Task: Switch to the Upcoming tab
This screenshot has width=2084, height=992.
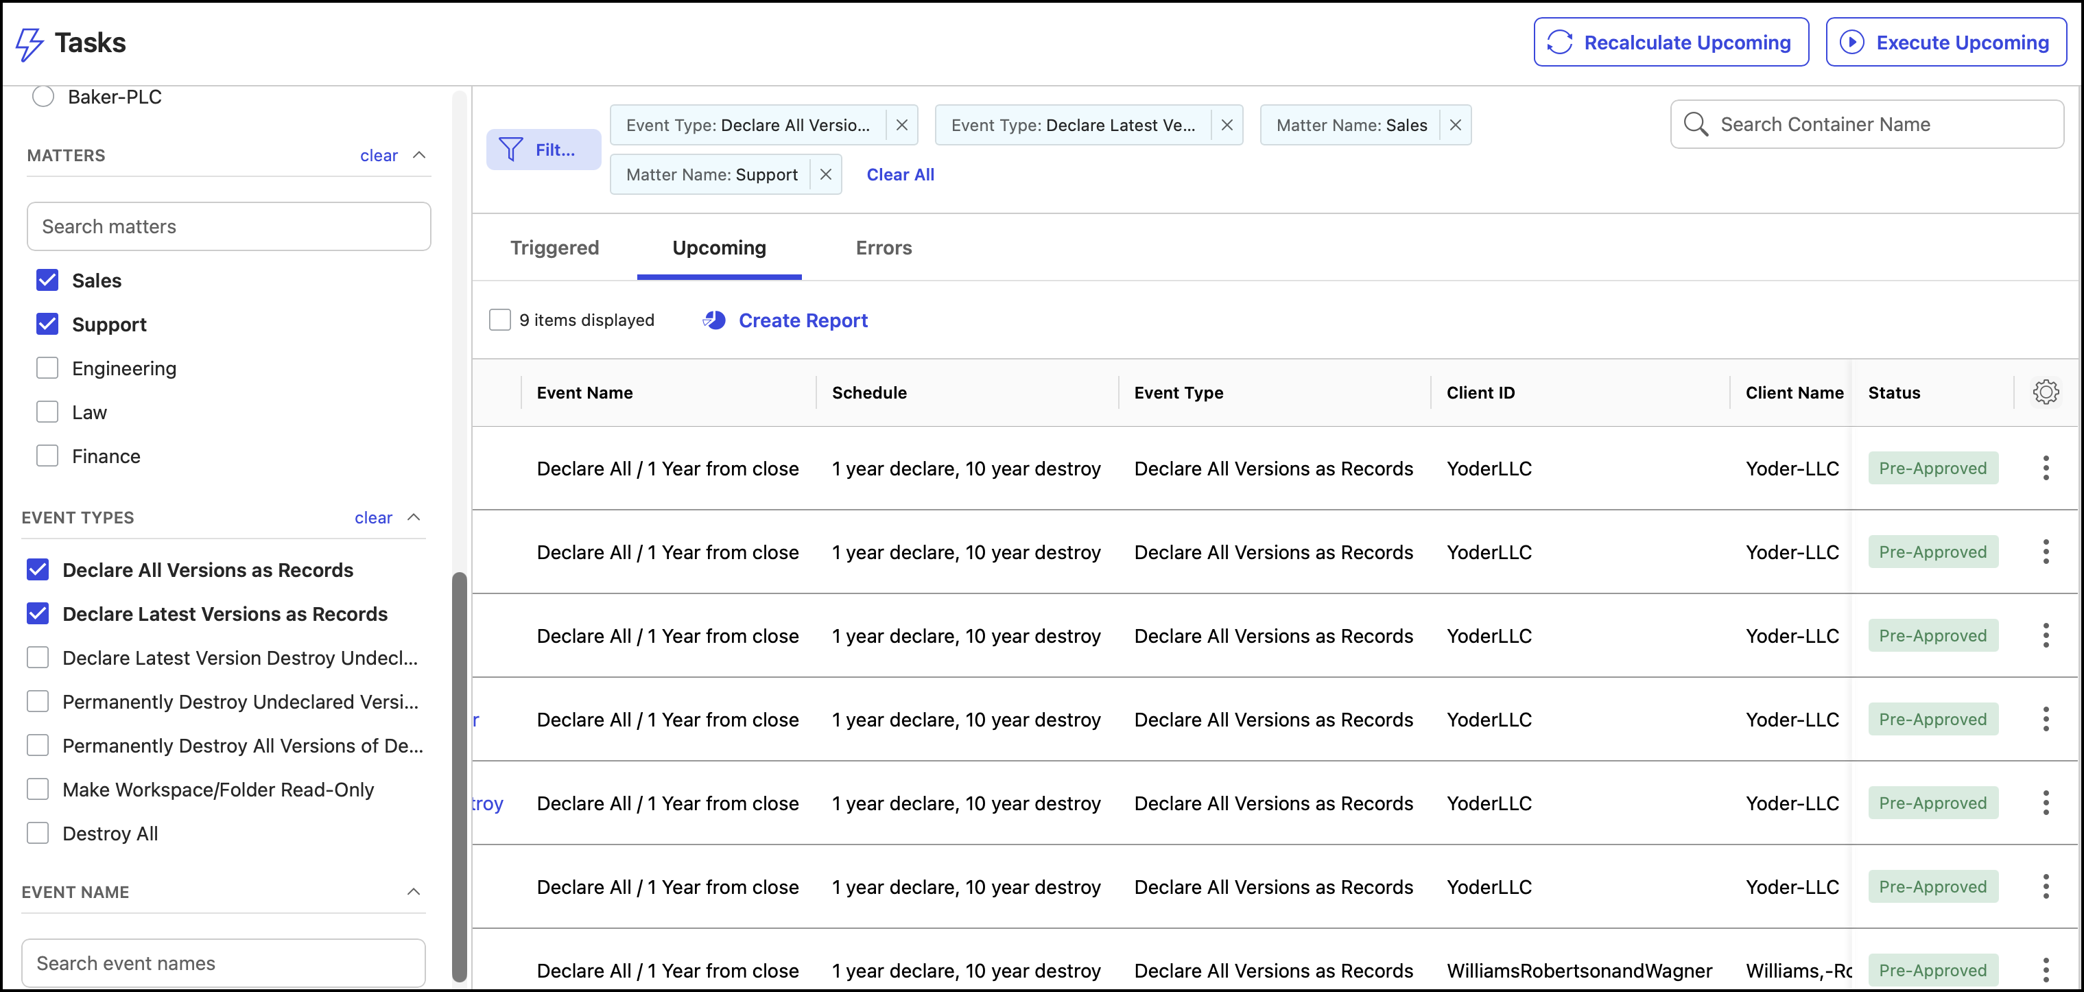Action: click(x=718, y=248)
